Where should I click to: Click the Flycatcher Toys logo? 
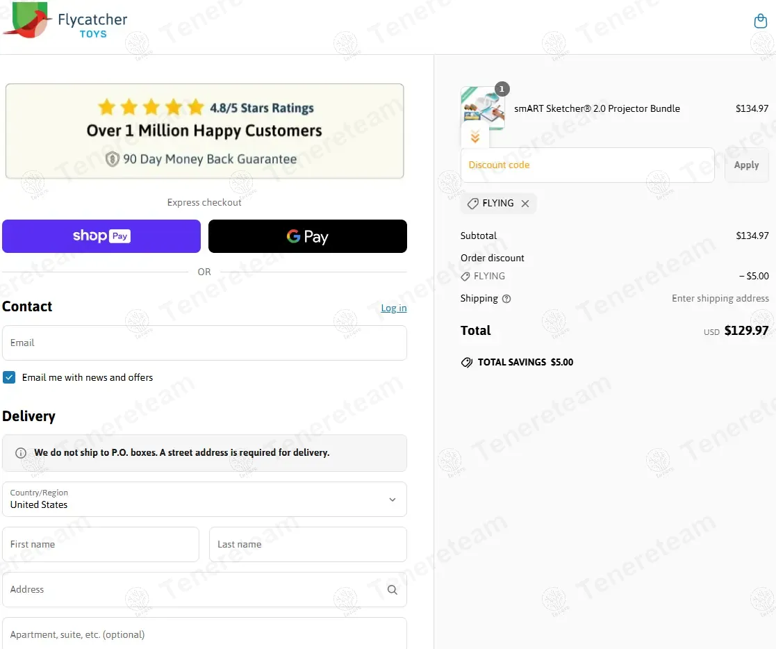[65, 22]
